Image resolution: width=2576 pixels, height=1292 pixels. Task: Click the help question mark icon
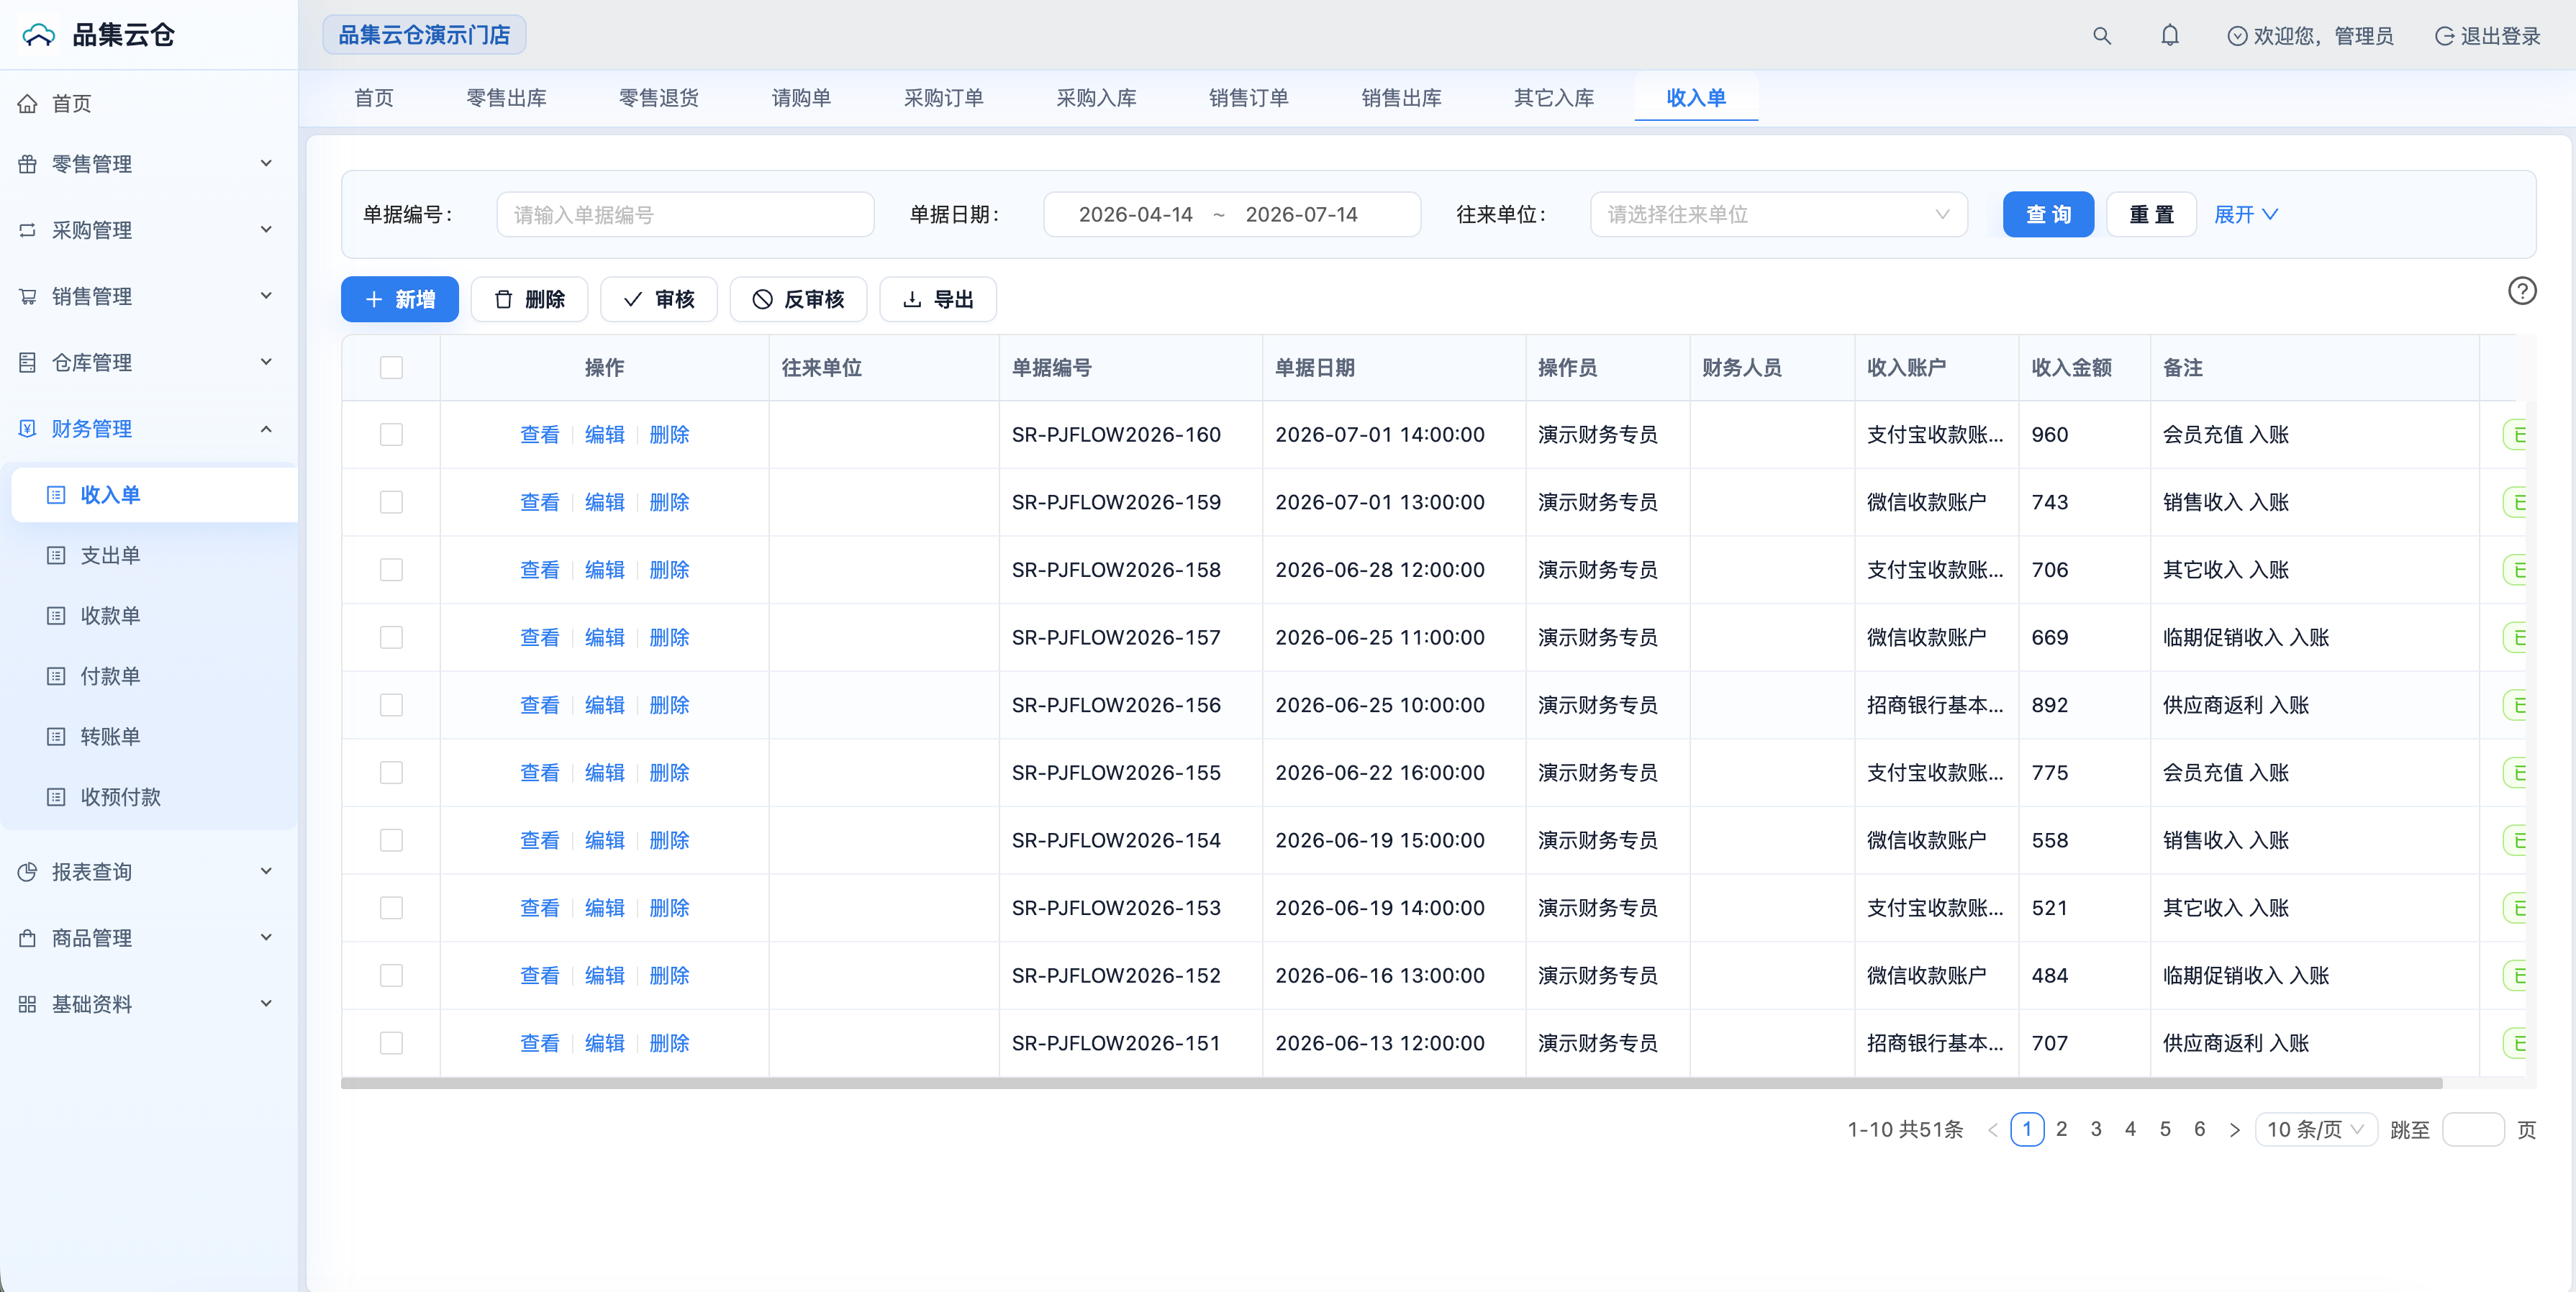tap(2522, 291)
